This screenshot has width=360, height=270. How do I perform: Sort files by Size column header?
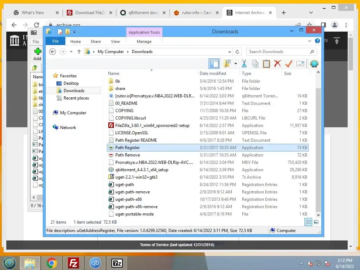288,73
